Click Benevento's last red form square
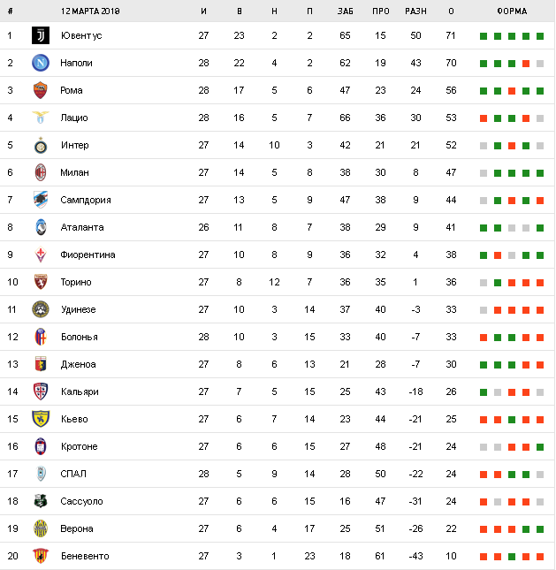The image size is (556, 570). click(x=540, y=557)
